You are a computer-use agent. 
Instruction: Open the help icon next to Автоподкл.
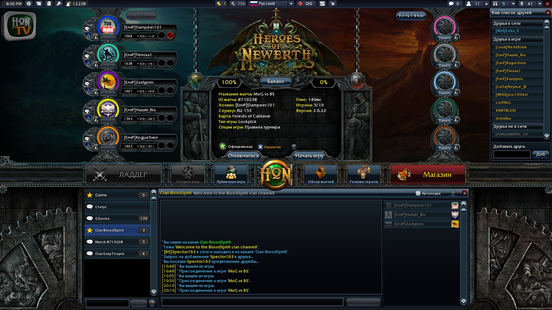[453, 193]
